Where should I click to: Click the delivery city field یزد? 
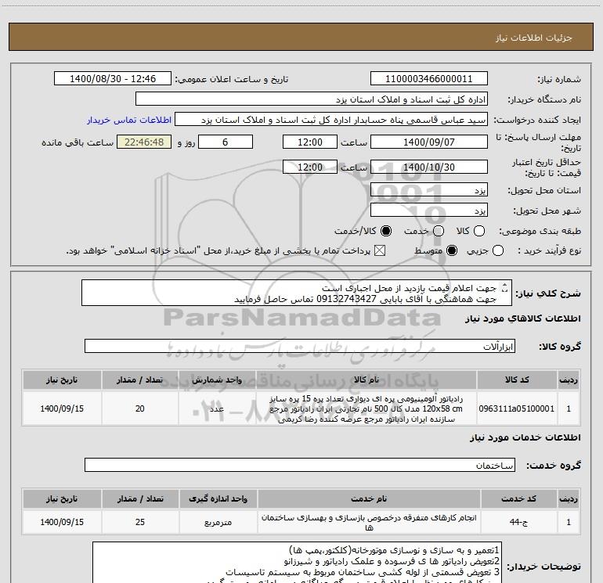(x=429, y=211)
